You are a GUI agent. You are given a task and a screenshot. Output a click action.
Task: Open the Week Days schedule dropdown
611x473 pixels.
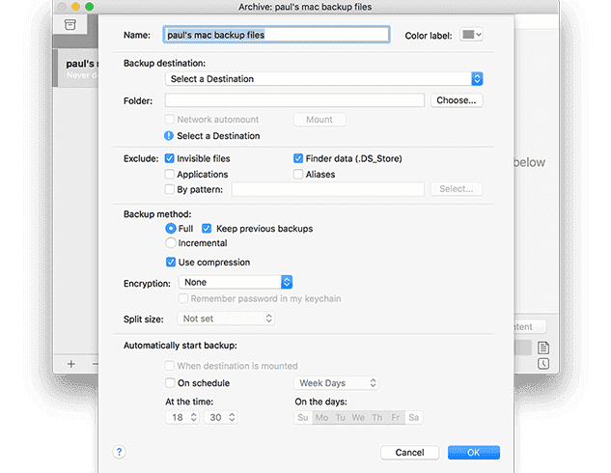click(x=336, y=383)
